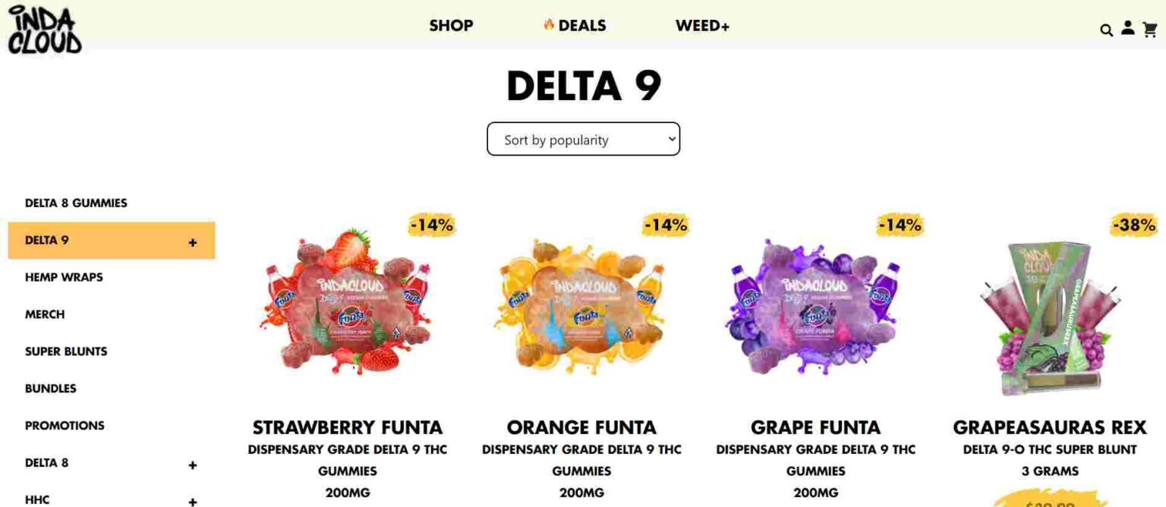Select the BUNDLES sidebar item
This screenshot has width=1166, height=507.
(50, 389)
